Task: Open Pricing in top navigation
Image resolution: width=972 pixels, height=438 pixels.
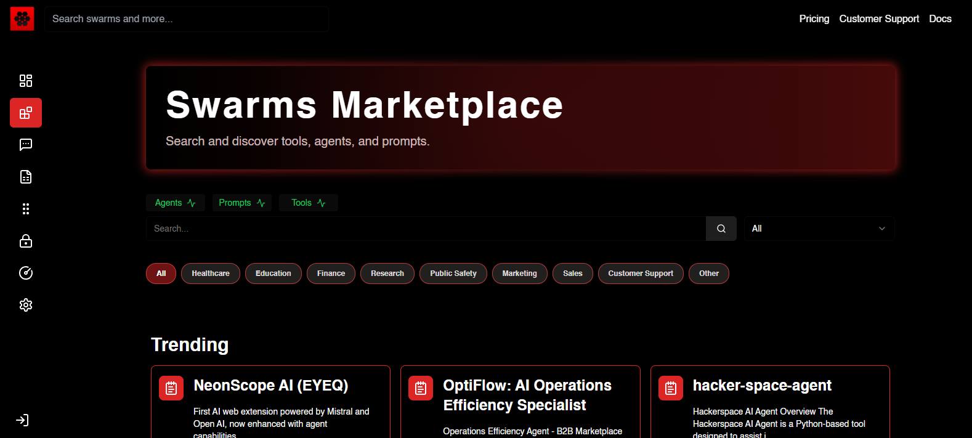Action: (814, 19)
